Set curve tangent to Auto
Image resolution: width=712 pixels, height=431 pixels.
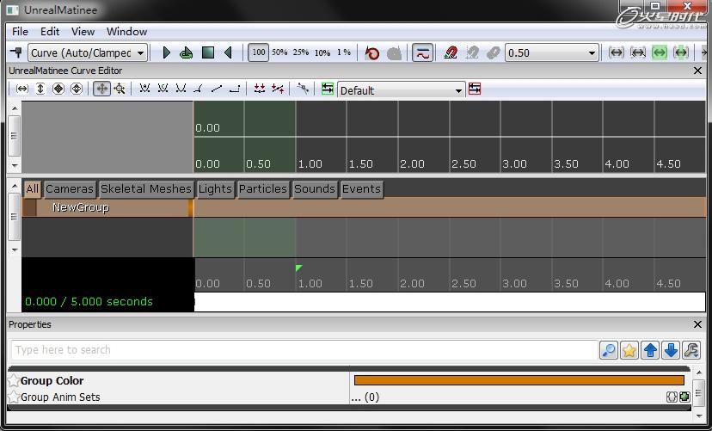pyautogui.click(x=144, y=88)
